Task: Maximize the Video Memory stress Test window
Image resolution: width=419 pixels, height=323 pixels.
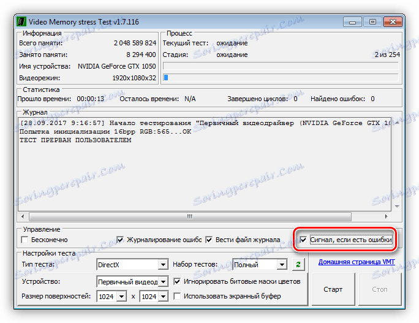Action: coord(373,22)
